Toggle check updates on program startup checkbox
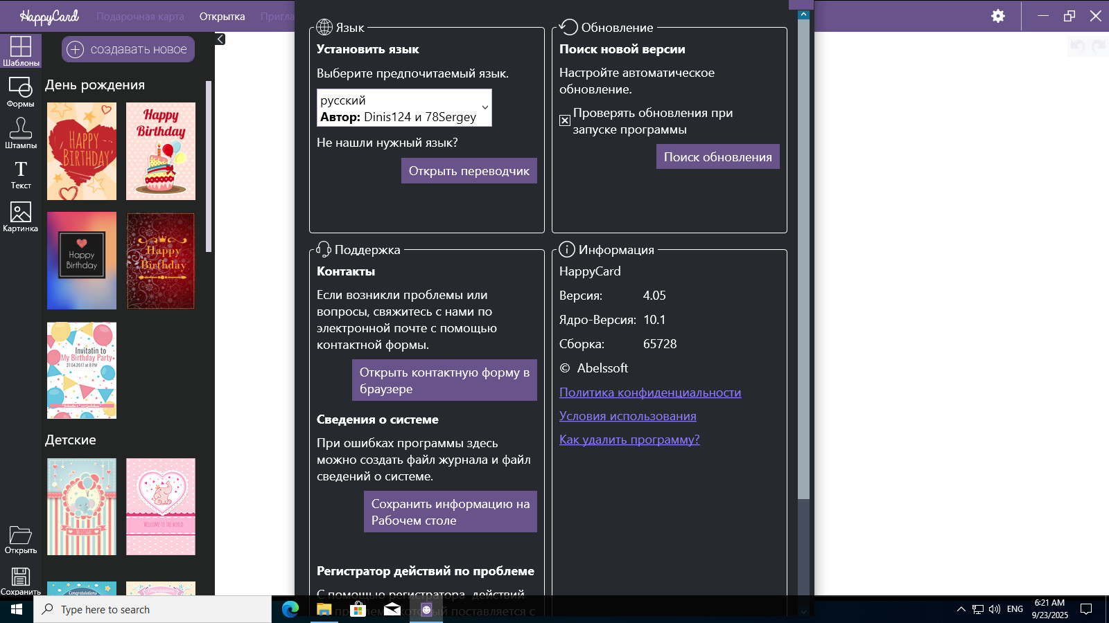This screenshot has height=623, width=1109. 565,120
